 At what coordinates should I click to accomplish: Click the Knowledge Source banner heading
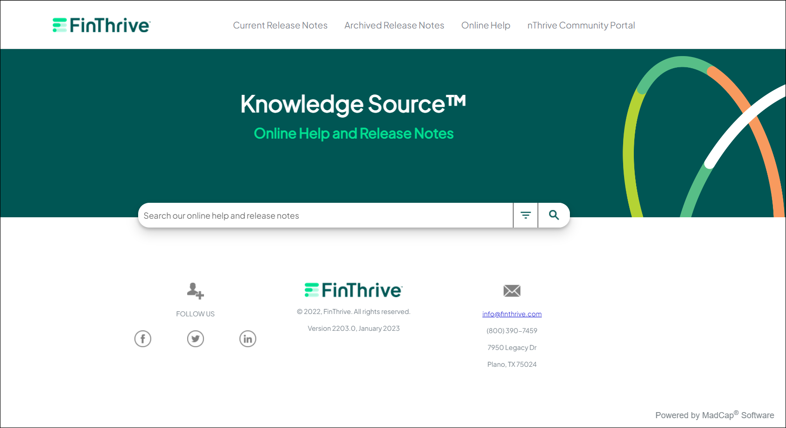coord(353,104)
